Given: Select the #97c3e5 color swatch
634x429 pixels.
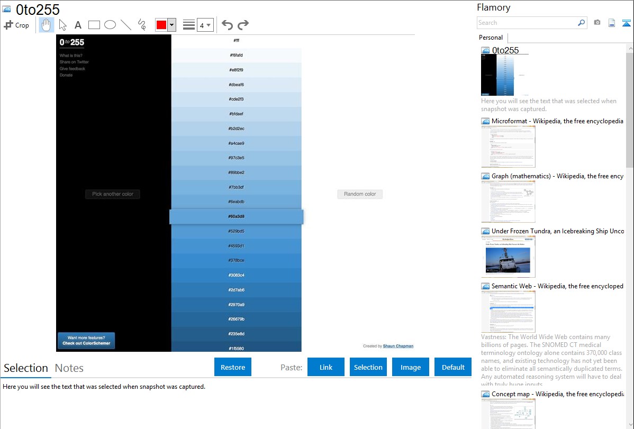Looking at the screenshot, I should click(236, 158).
